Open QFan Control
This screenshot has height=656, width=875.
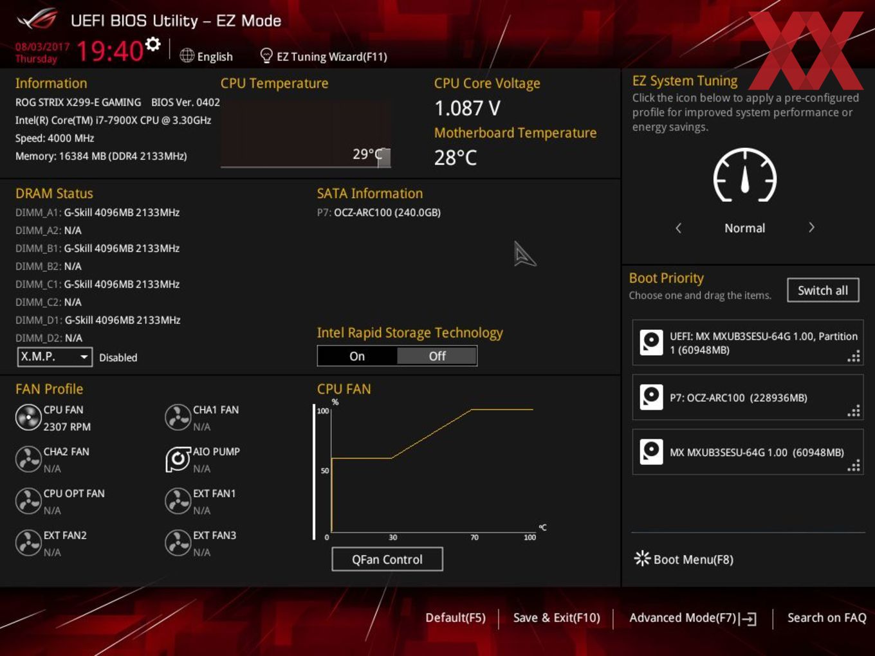tap(387, 560)
